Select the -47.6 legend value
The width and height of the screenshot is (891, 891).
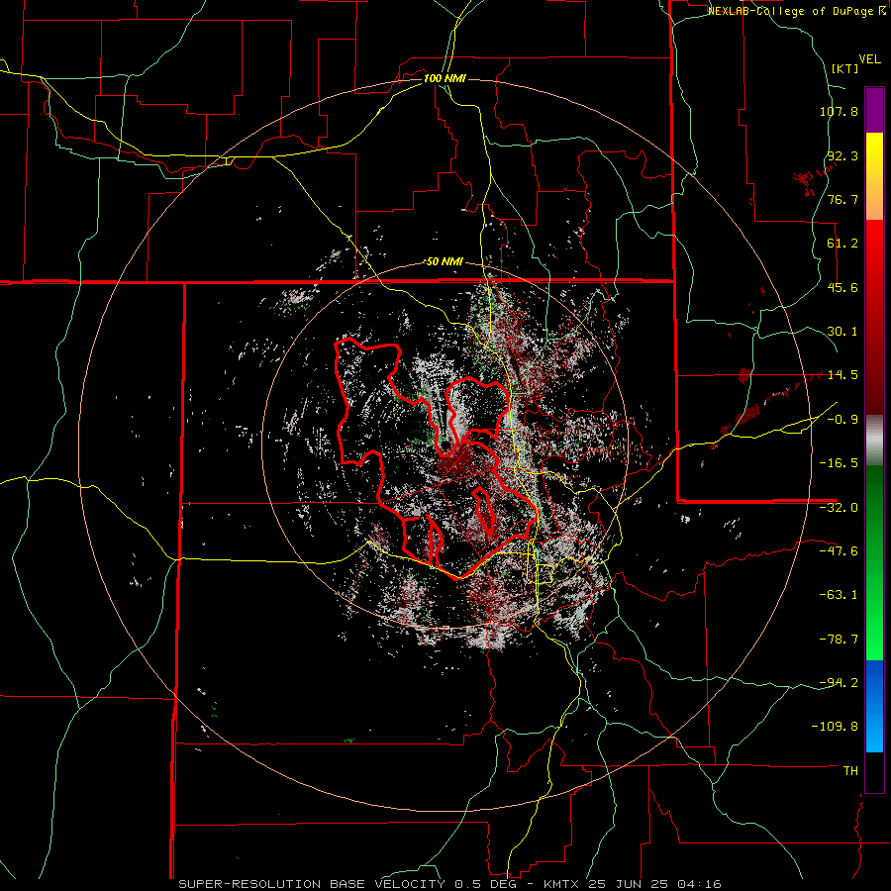[839, 551]
